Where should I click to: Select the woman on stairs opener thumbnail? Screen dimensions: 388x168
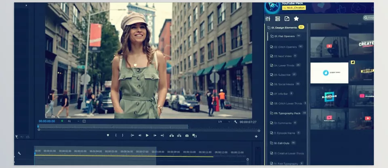point(329,47)
